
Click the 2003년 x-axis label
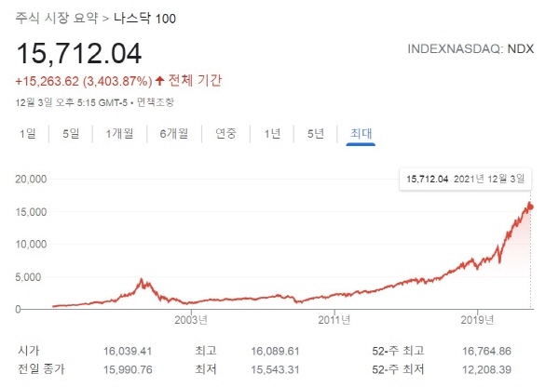[x=191, y=320]
